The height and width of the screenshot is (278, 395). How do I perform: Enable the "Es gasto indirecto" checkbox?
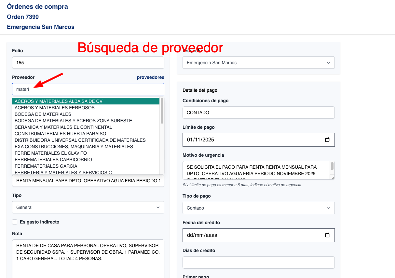coord(15,222)
